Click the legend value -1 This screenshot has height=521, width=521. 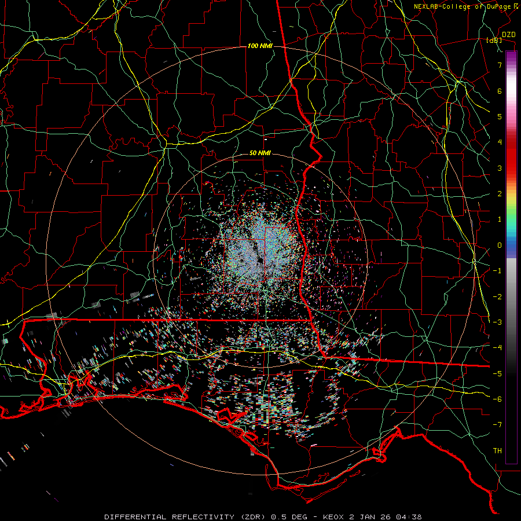click(497, 271)
